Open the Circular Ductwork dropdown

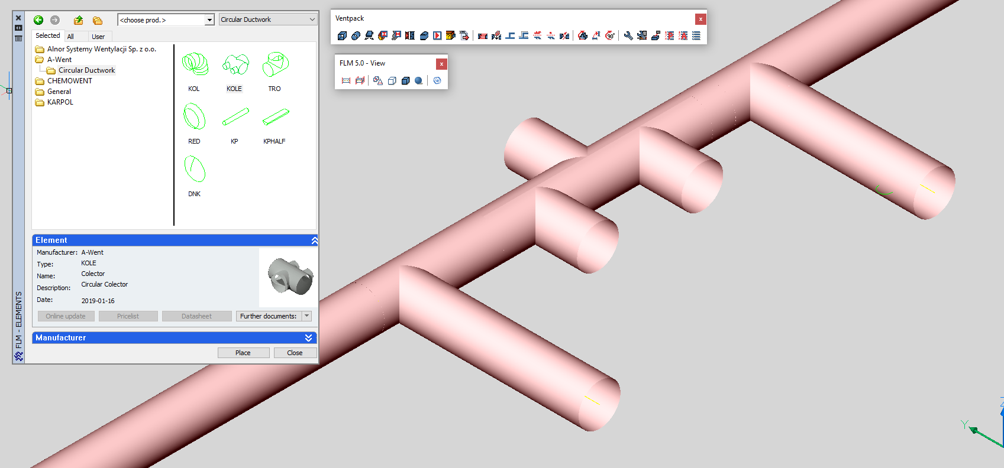[x=312, y=19]
